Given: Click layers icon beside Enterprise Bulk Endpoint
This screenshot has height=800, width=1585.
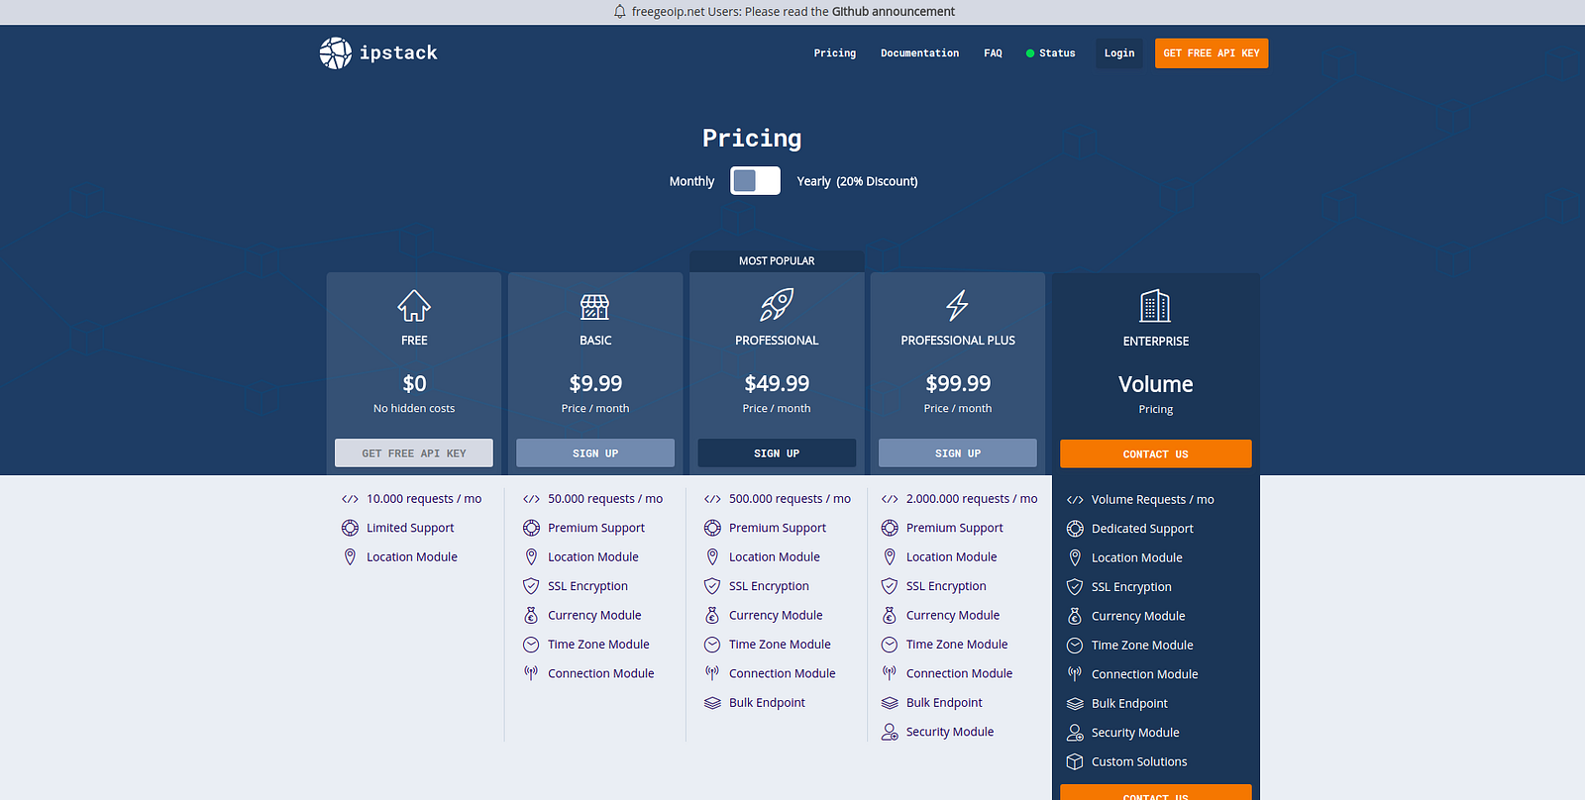Looking at the screenshot, I should point(1075,704).
